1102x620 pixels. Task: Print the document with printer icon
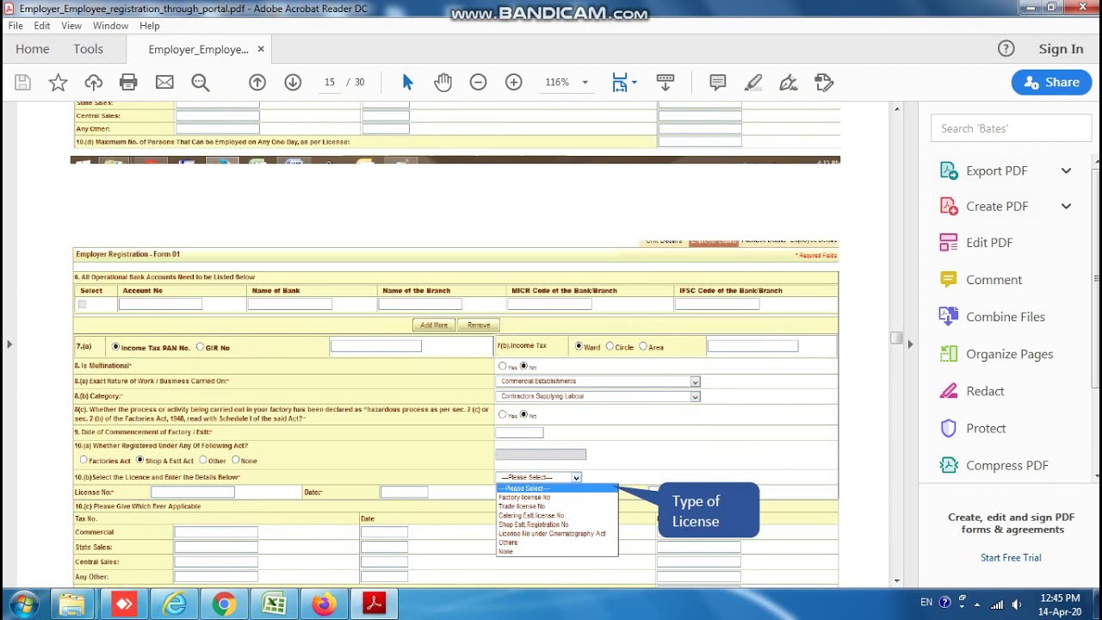(128, 83)
